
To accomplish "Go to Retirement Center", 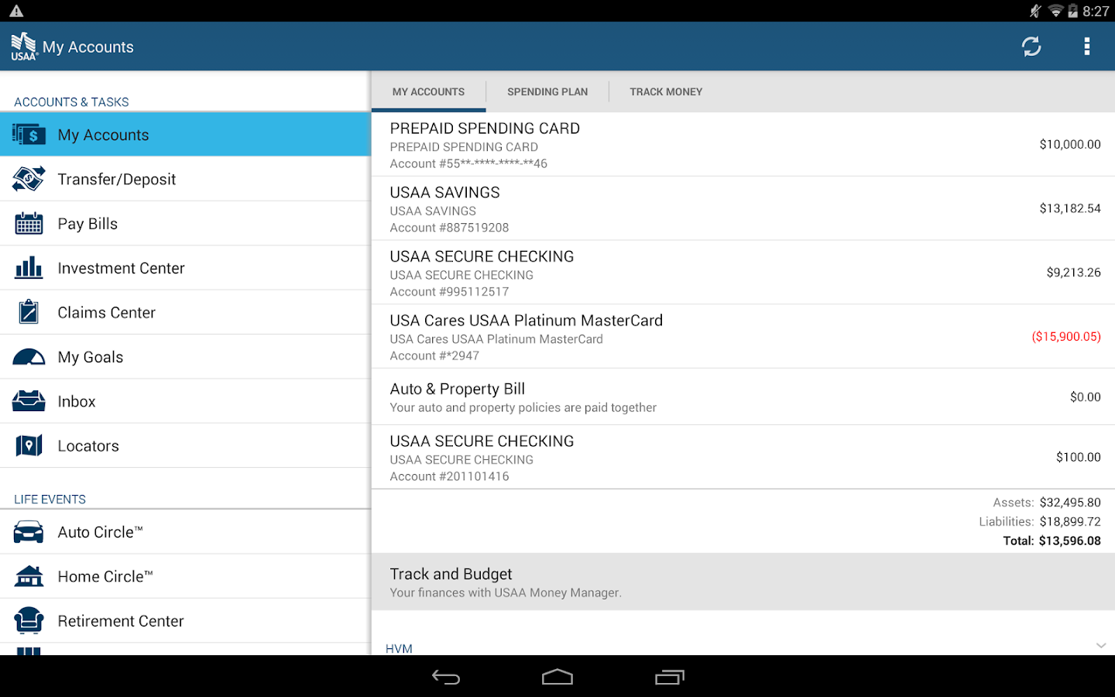I will tap(186, 620).
